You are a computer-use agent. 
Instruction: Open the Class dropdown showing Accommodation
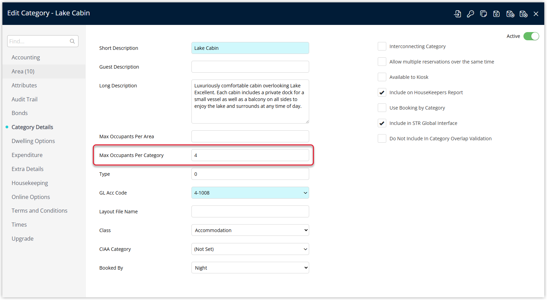pyautogui.click(x=250, y=230)
